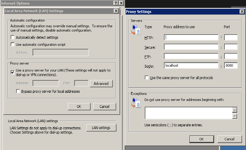Click the Secure proxy address field
246x150 pixels.
191,47
